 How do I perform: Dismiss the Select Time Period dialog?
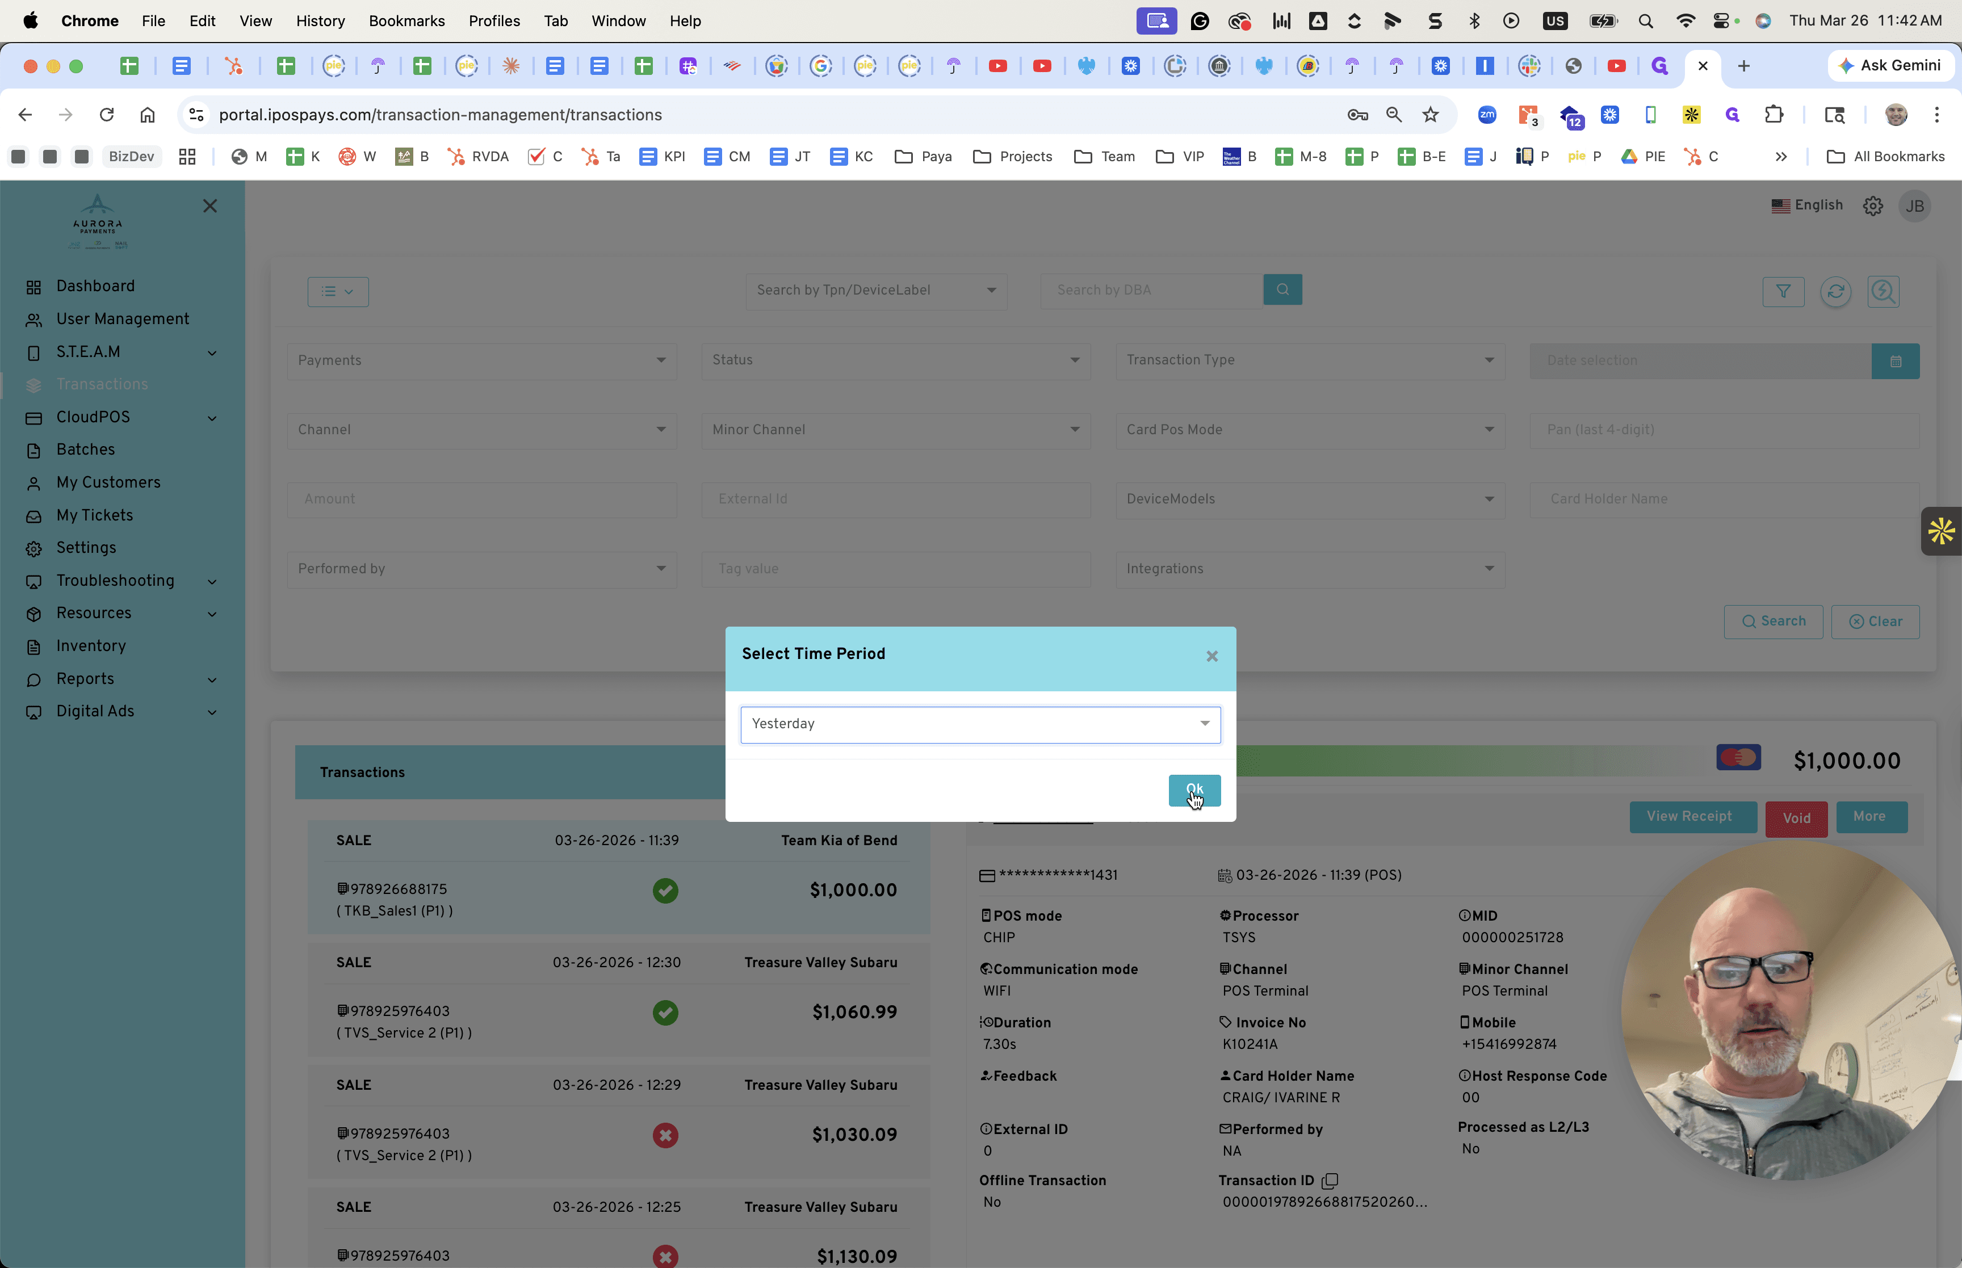[x=1211, y=656]
